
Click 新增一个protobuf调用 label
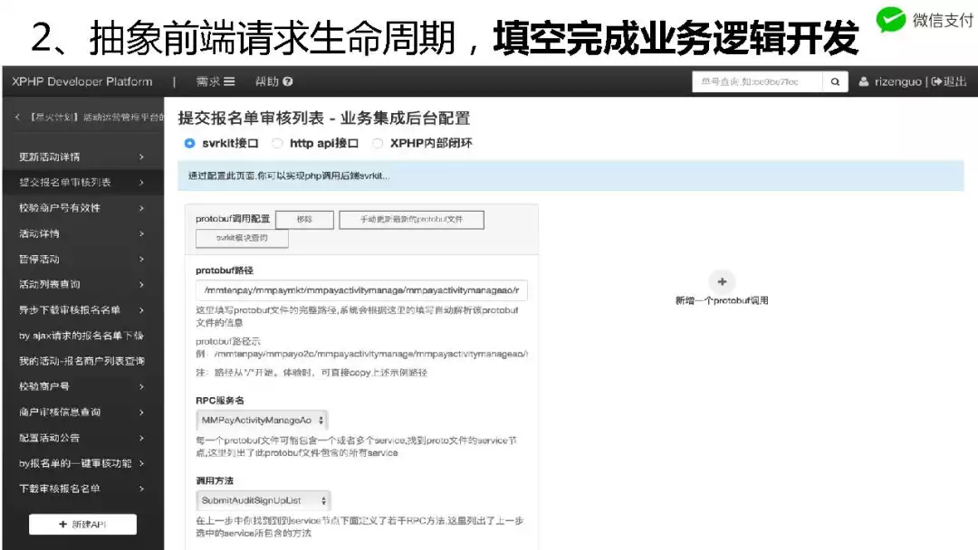[722, 300]
